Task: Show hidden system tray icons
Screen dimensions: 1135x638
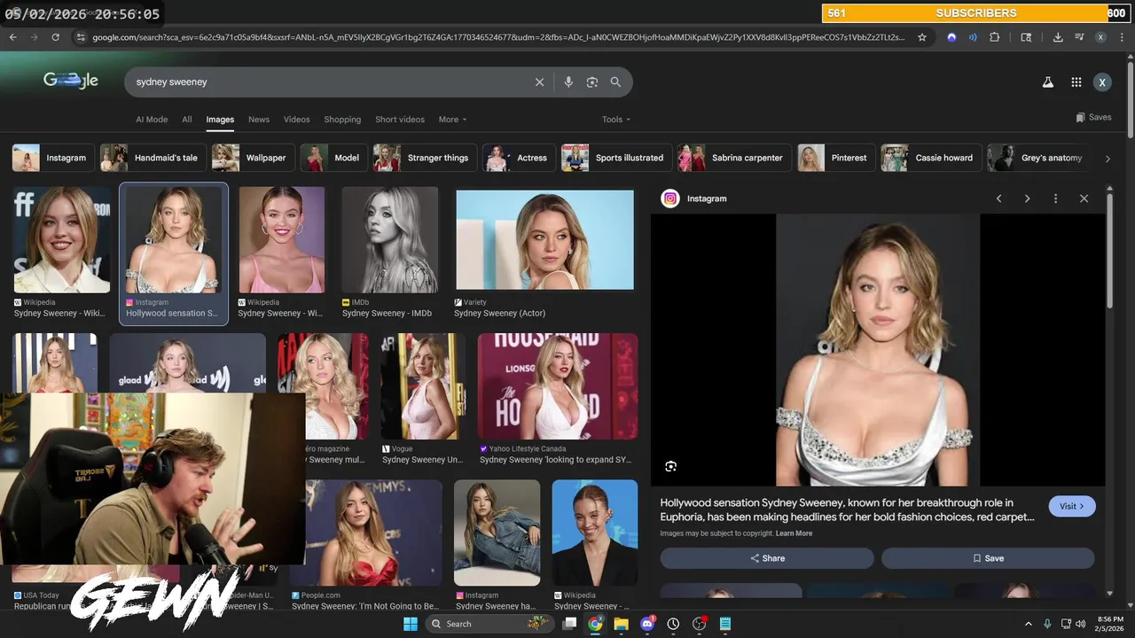Action: click(x=1029, y=624)
